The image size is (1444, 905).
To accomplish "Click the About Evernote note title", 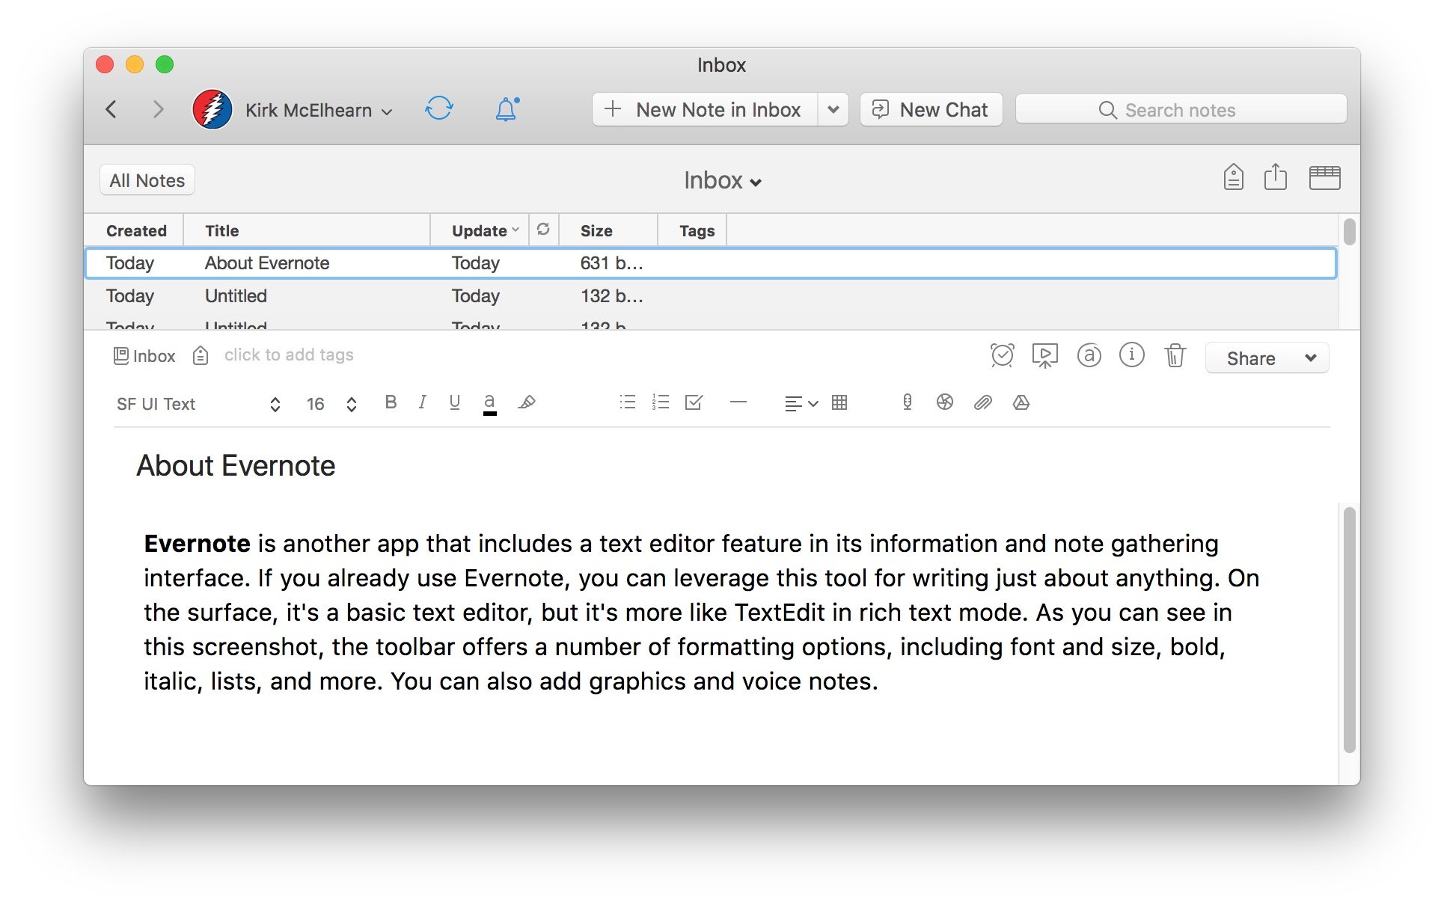I will pos(236,465).
